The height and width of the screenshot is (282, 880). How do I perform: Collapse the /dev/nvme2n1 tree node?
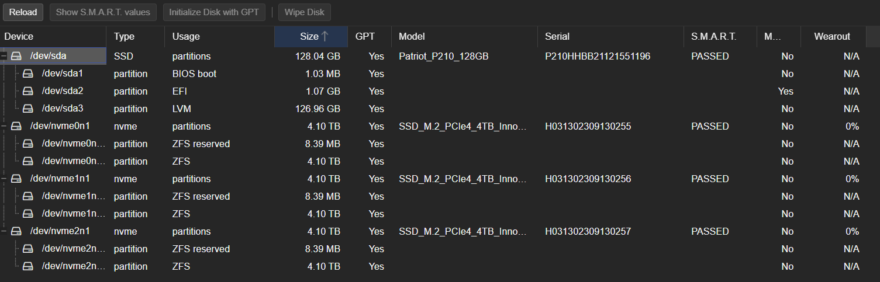[4, 232]
